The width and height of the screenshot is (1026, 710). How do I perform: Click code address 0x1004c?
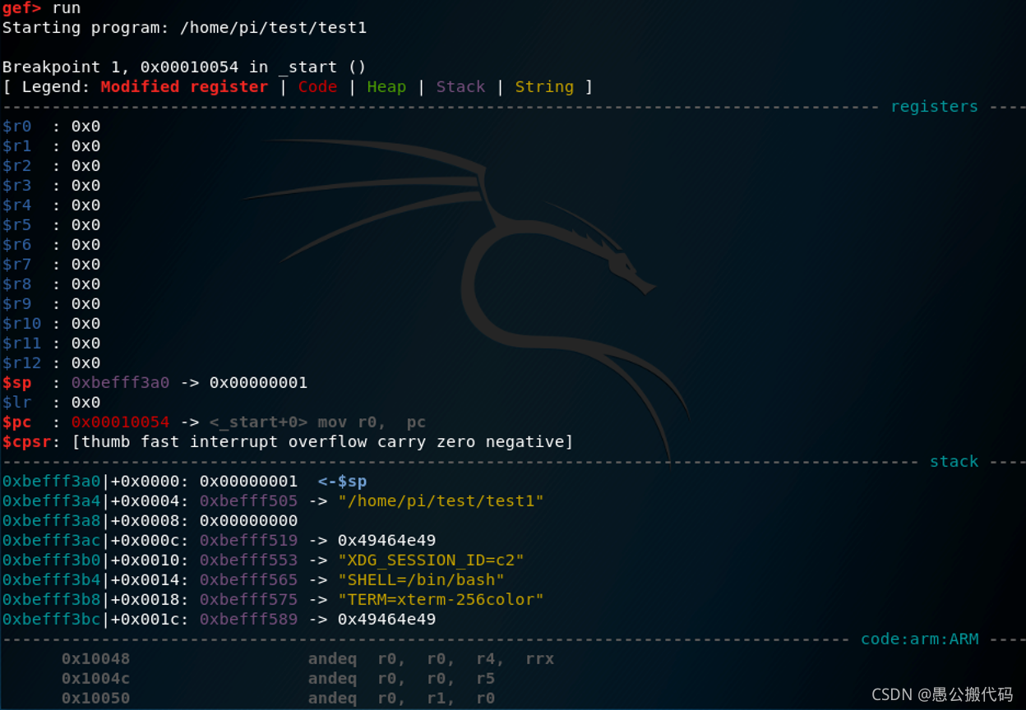click(95, 679)
